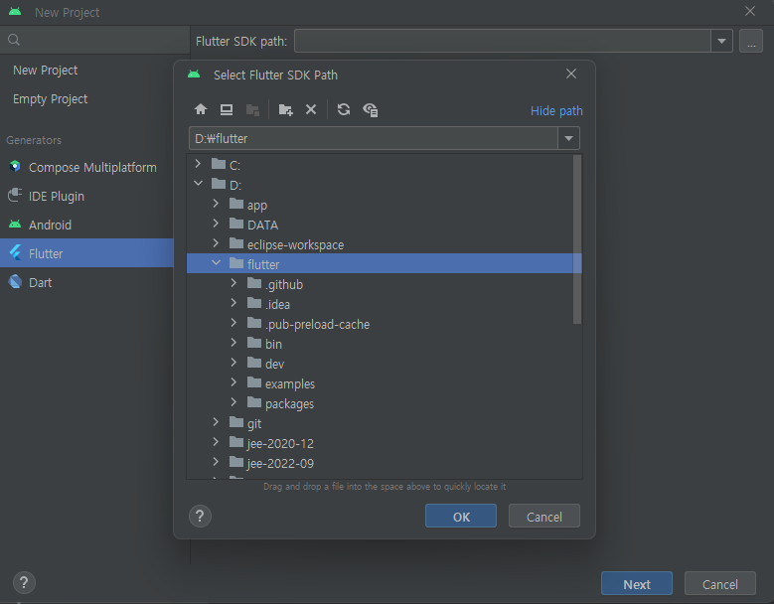Collapse the D: drive node
Screen dimensions: 774x604
(x=198, y=183)
